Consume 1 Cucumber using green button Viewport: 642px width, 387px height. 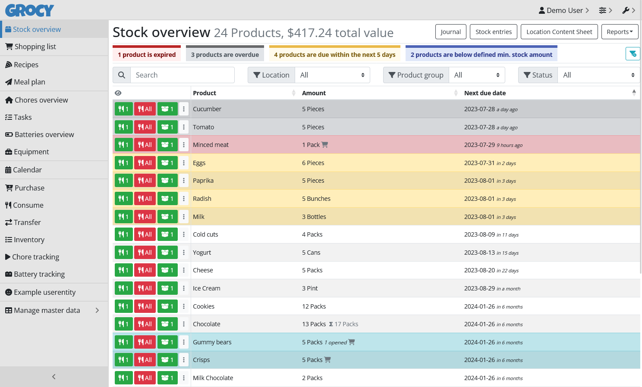[123, 109]
